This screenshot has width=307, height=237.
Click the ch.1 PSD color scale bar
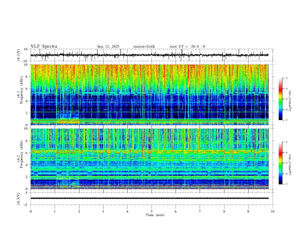point(280,99)
